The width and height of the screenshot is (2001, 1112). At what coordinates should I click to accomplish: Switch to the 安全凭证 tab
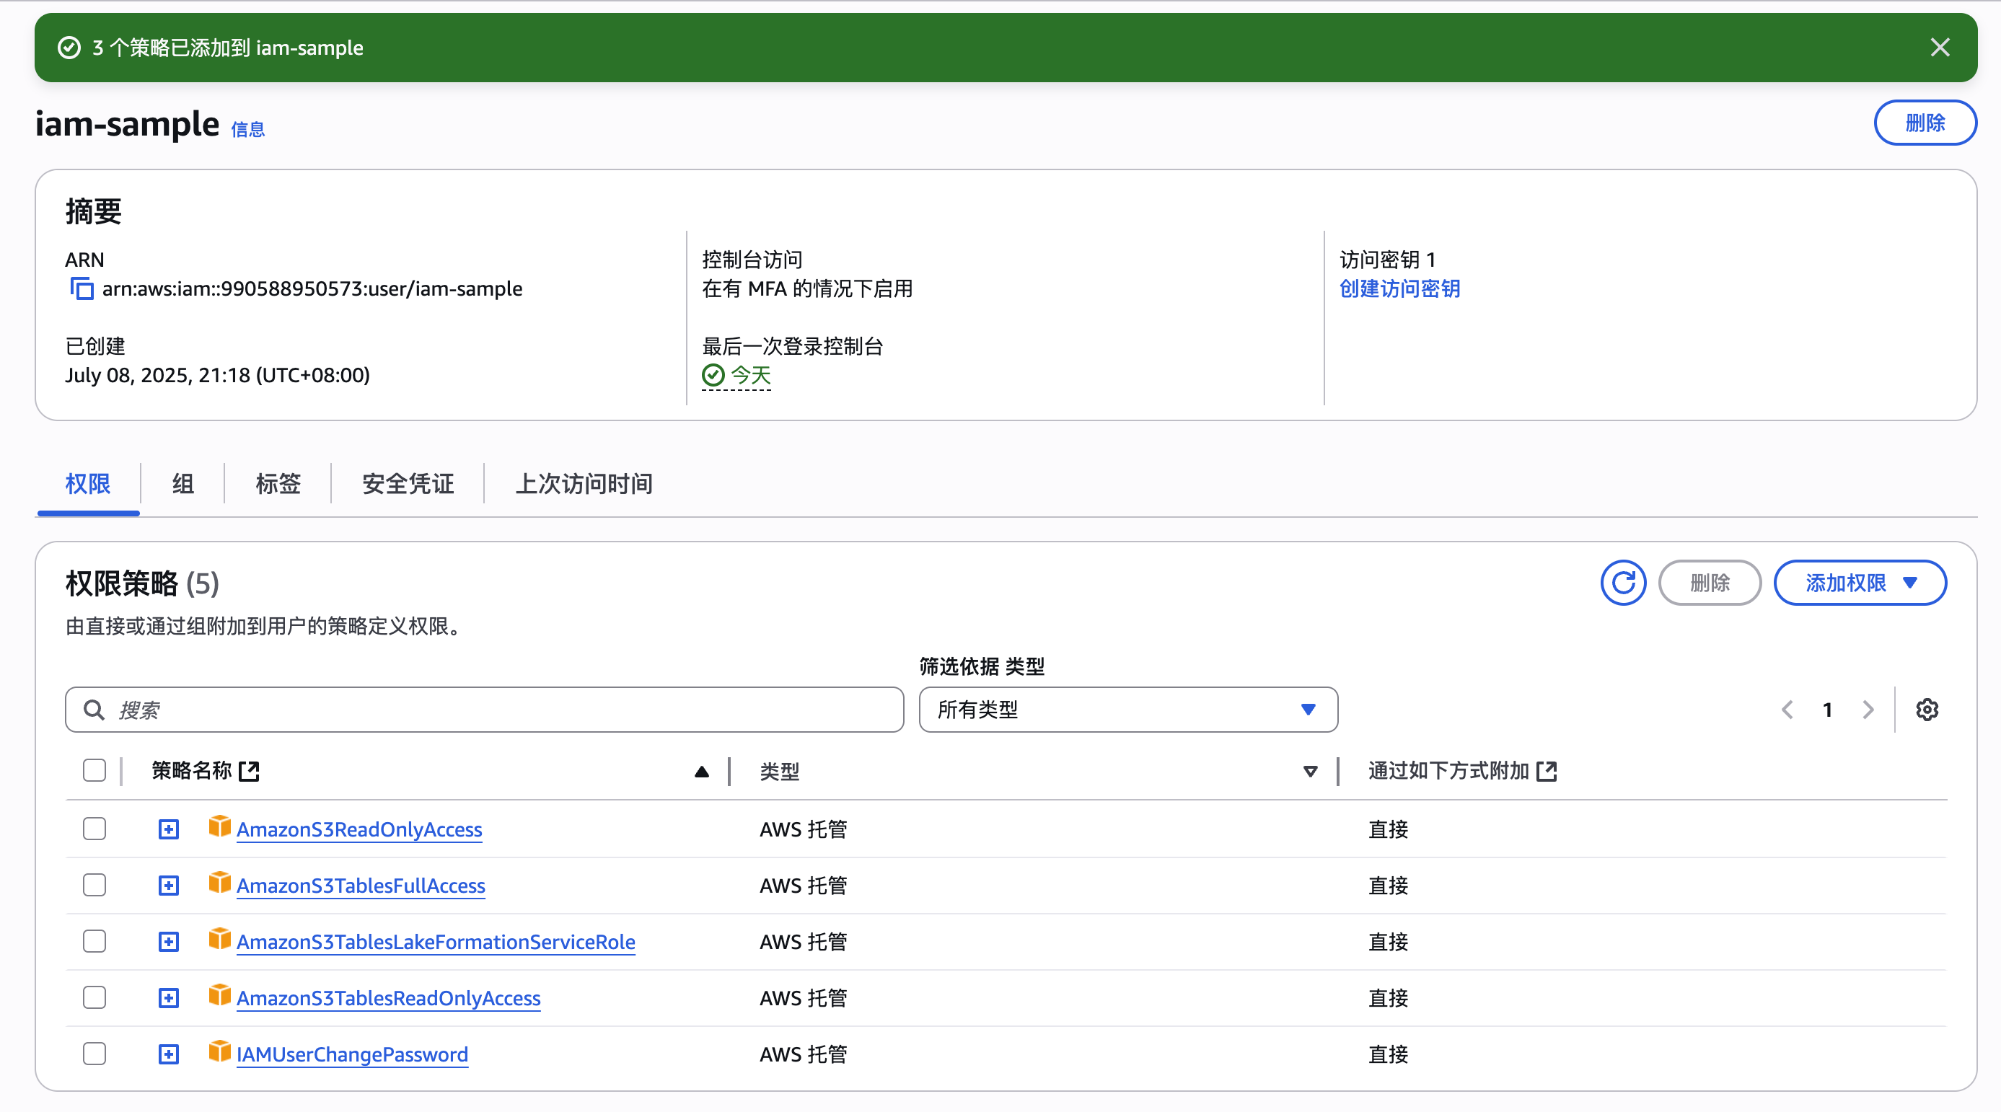tap(408, 484)
